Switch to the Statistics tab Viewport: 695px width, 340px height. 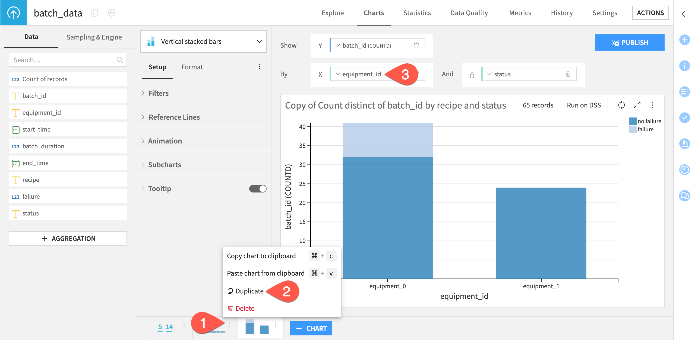coord(417,13)
